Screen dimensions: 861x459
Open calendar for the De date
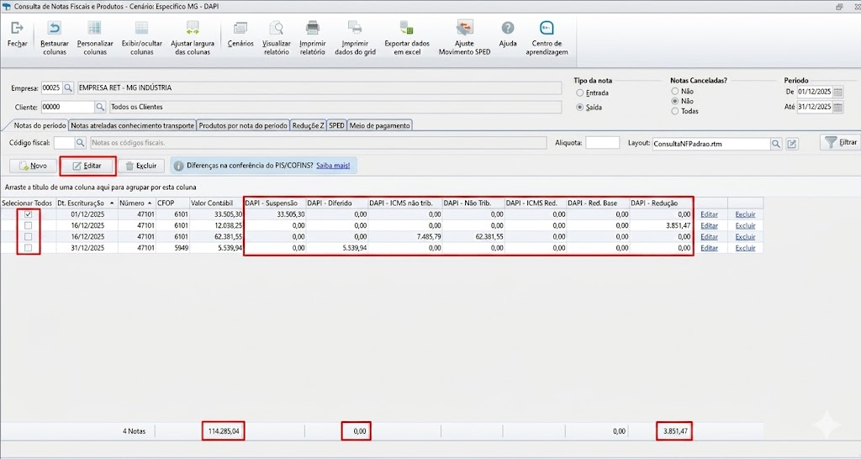point(838,92)
